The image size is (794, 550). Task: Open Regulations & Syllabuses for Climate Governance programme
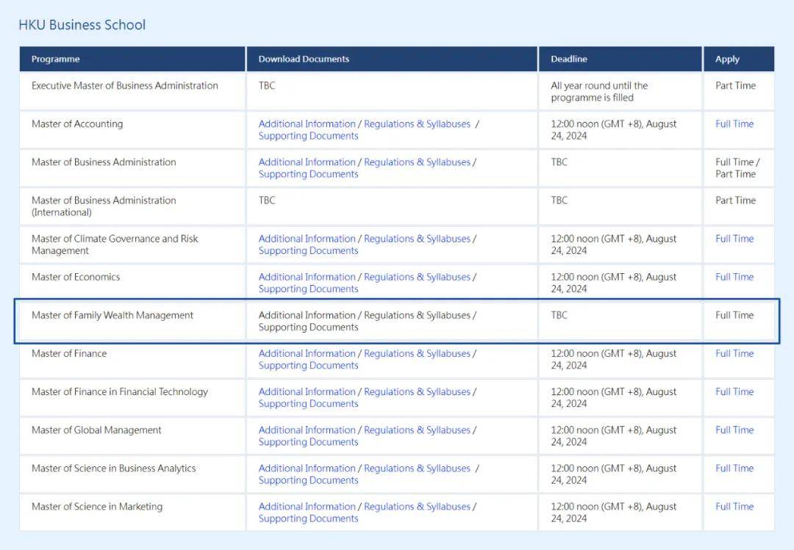click(x=418, y=239)
